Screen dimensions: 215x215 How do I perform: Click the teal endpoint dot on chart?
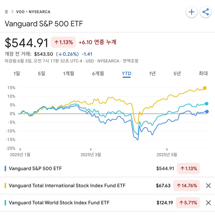[x=207, y=104]
